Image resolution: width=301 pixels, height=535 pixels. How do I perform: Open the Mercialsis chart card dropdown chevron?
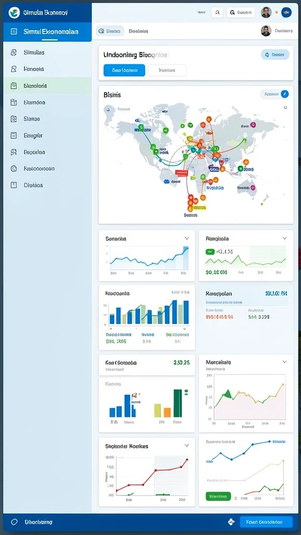[x=285, y=362]
